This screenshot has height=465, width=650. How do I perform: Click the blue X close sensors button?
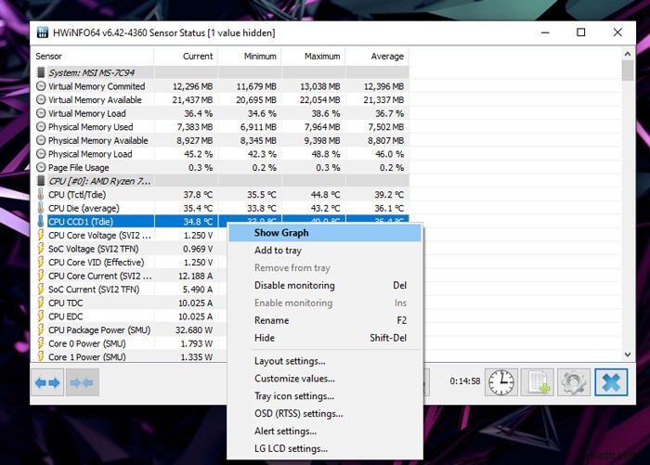(611, 382)
